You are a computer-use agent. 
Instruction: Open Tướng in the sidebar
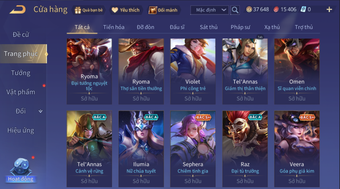pyautogui.click(x=21, y=73)
